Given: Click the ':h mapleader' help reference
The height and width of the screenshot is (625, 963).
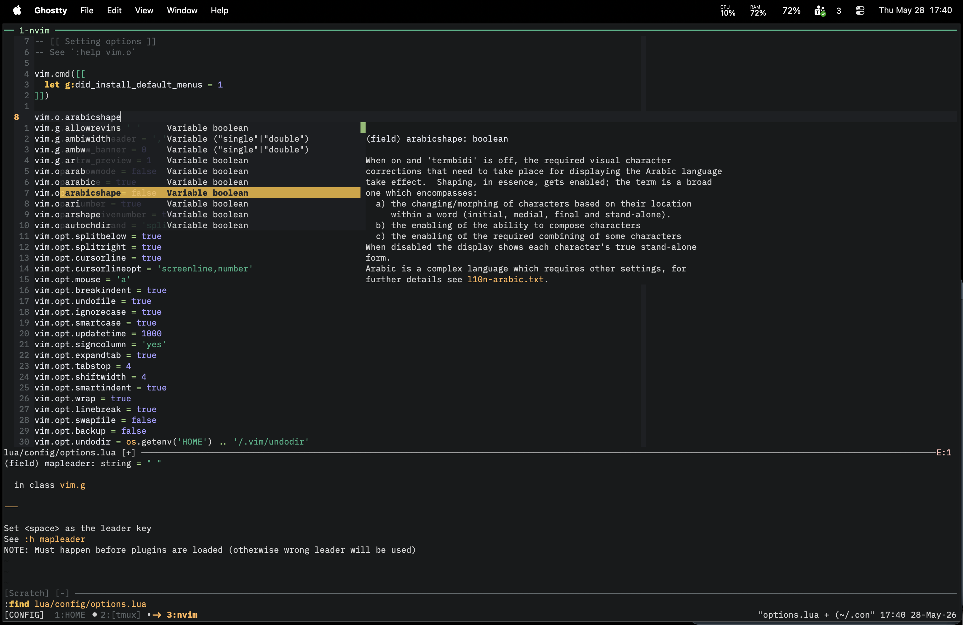Looking at the screenshot, I should [x=55, y=539].
